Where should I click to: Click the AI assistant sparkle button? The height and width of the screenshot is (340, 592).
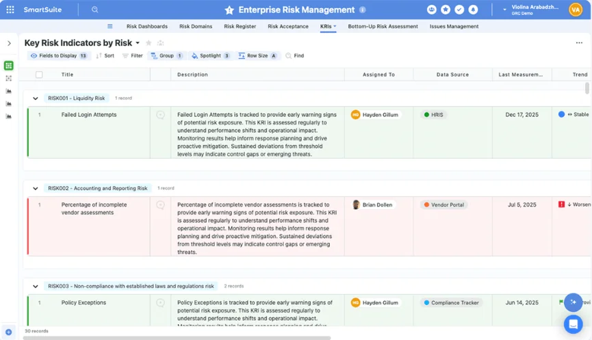pyautogui.click(x=573, y=302)
